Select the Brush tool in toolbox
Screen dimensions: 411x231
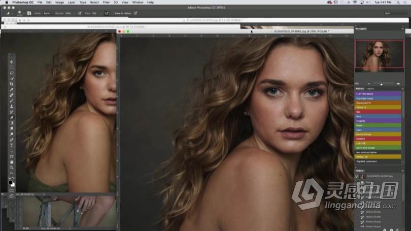(12, 101)
